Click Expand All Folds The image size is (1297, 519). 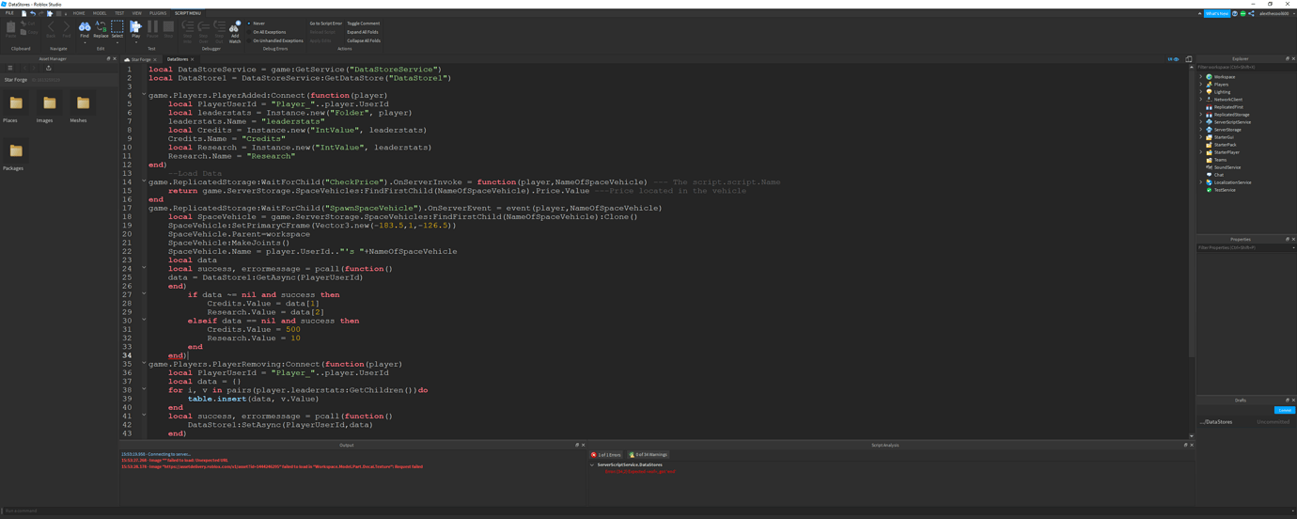coord(363,32)
